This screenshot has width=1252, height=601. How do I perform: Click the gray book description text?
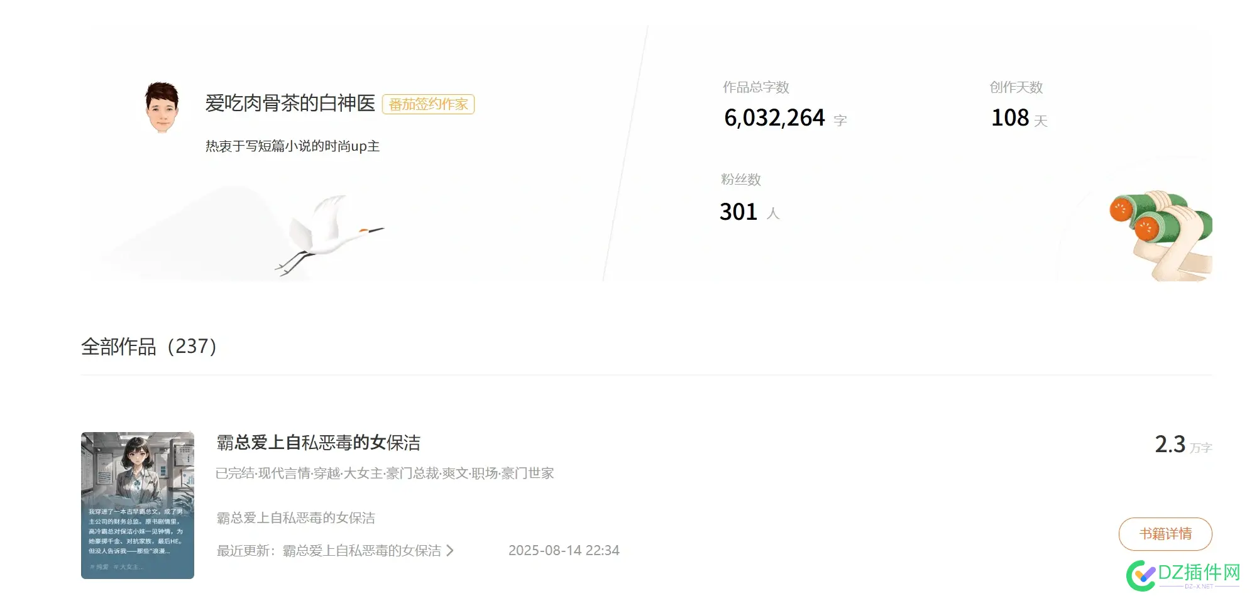pyautogui.click(x=295, y=518)
